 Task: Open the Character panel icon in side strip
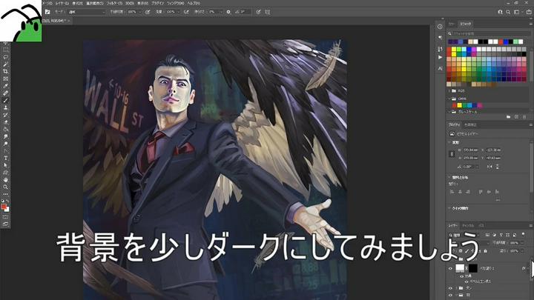[440, 68]
